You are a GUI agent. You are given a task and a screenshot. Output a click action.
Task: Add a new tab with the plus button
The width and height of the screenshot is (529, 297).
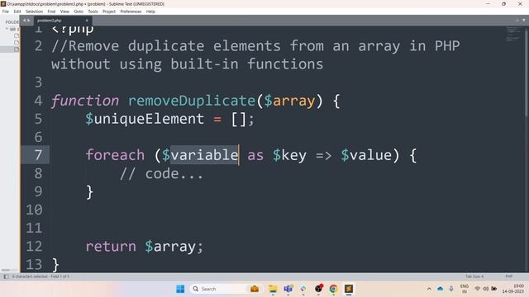[x=517, y=20]
